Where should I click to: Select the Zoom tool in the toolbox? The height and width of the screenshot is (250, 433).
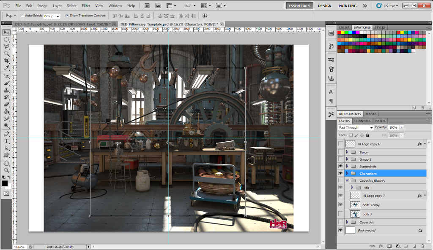click(6, 170)
